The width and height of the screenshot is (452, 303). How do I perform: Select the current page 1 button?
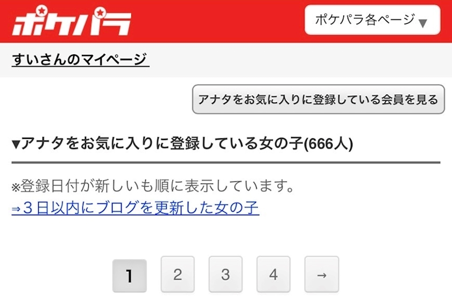[x=130, y=276]
